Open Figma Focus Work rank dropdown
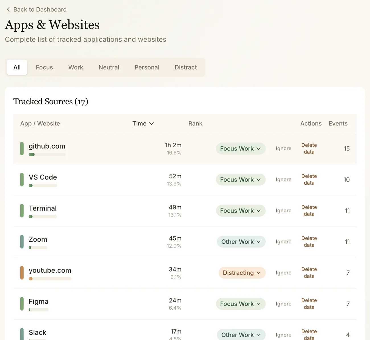 coord(241,304)
